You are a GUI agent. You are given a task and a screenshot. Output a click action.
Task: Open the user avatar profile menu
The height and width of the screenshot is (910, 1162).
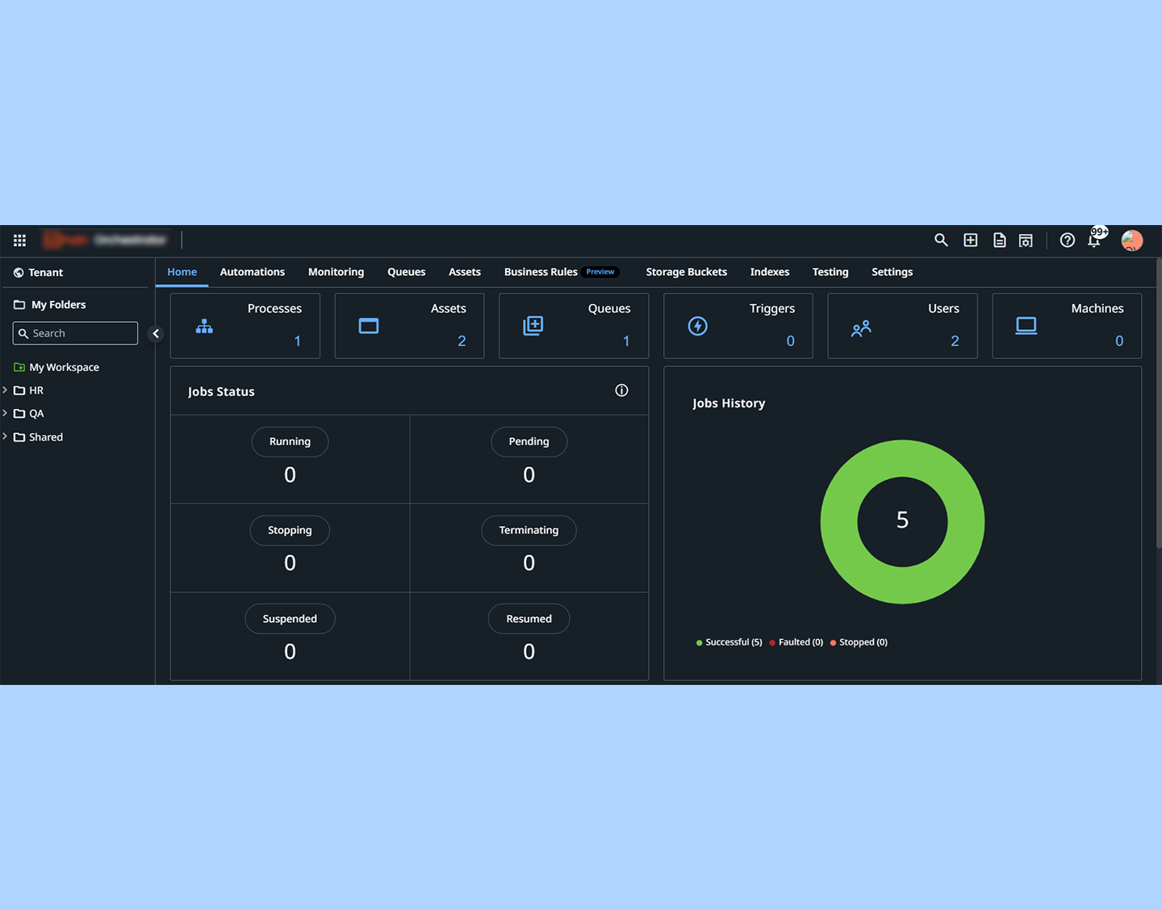point(1132,240)
